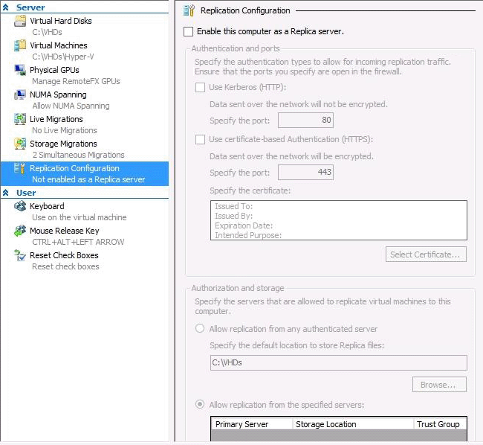Click the default Replica files location field
The image size is (483, 445).
point(337,362)
